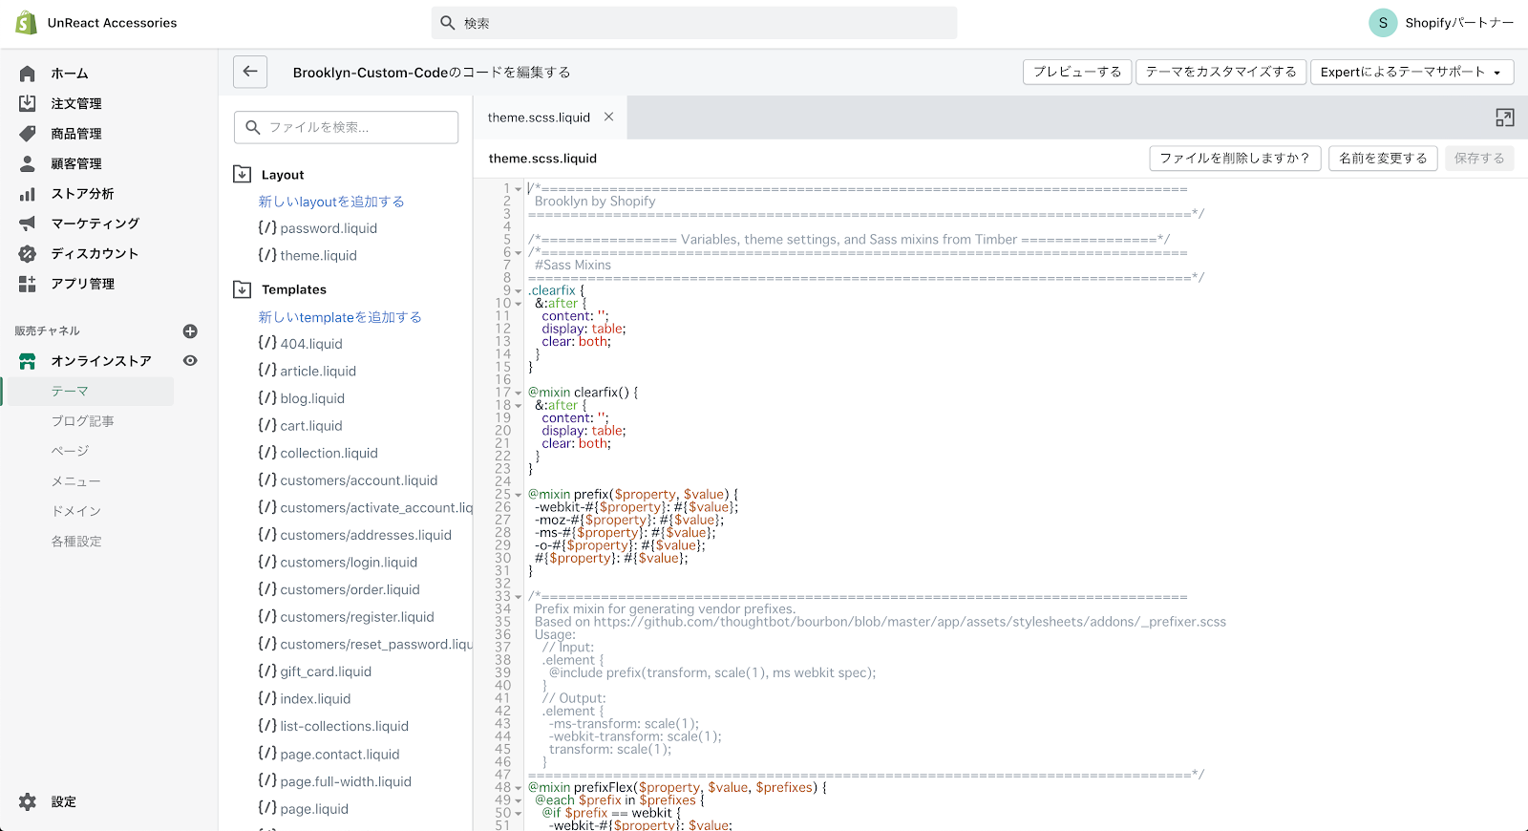The height and width of the screenshot is (831, 1528).
Task: Add a sales channel with plus icon
Action: [190, 331]
